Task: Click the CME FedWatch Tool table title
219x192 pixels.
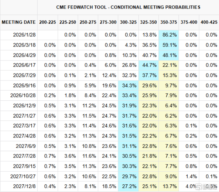Action: point(128,7)
